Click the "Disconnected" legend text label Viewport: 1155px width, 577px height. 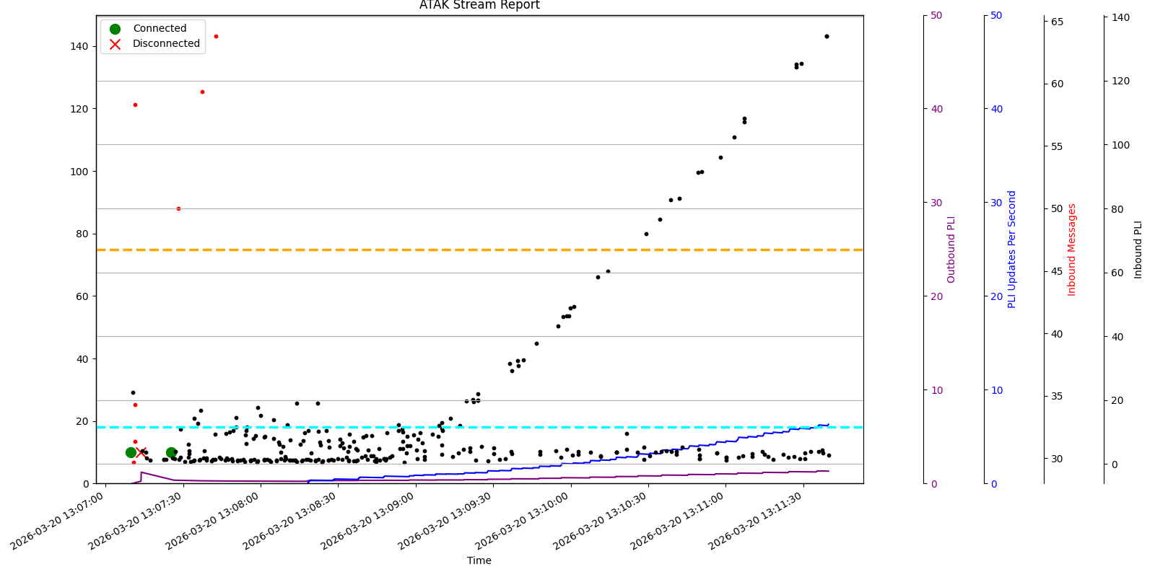(x=166, y=44)
